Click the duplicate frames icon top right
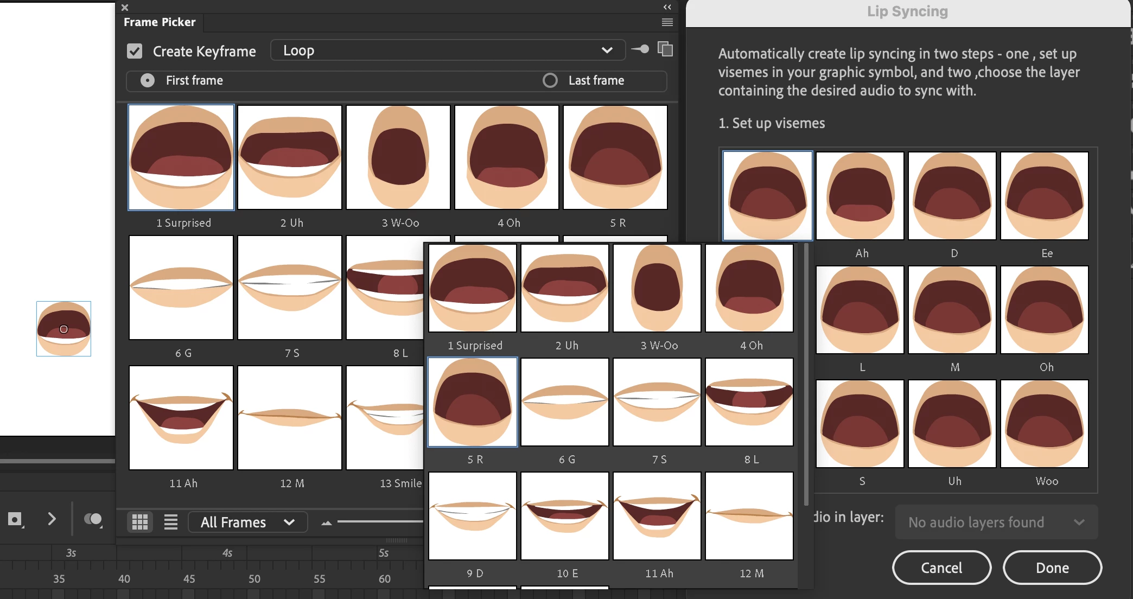The image size is (1133, 599). pyautogui.click(x=665, y=49)
